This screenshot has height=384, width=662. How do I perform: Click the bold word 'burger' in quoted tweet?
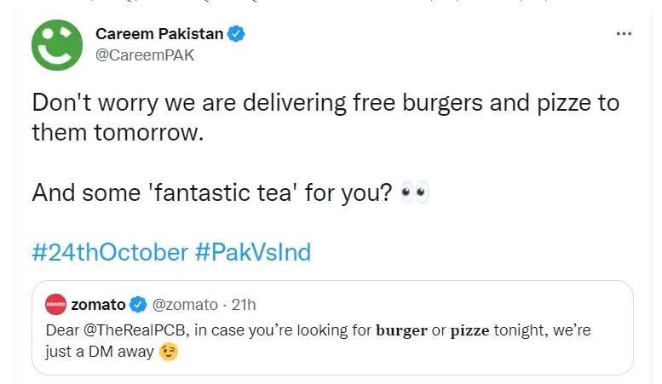click(400, 330)
